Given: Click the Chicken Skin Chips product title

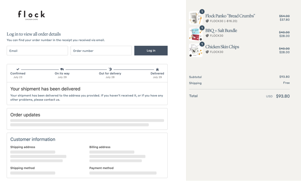Looking at the screenshot, I should click(x=222, y=47).
